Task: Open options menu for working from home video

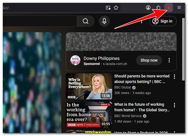Action: (x=174, y=105)
